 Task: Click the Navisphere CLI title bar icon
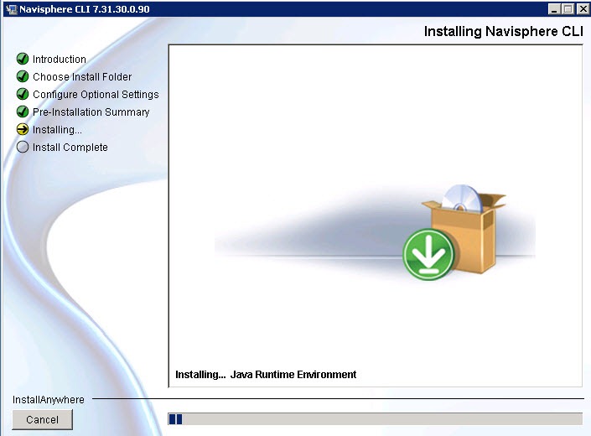[x=9, y=8]
